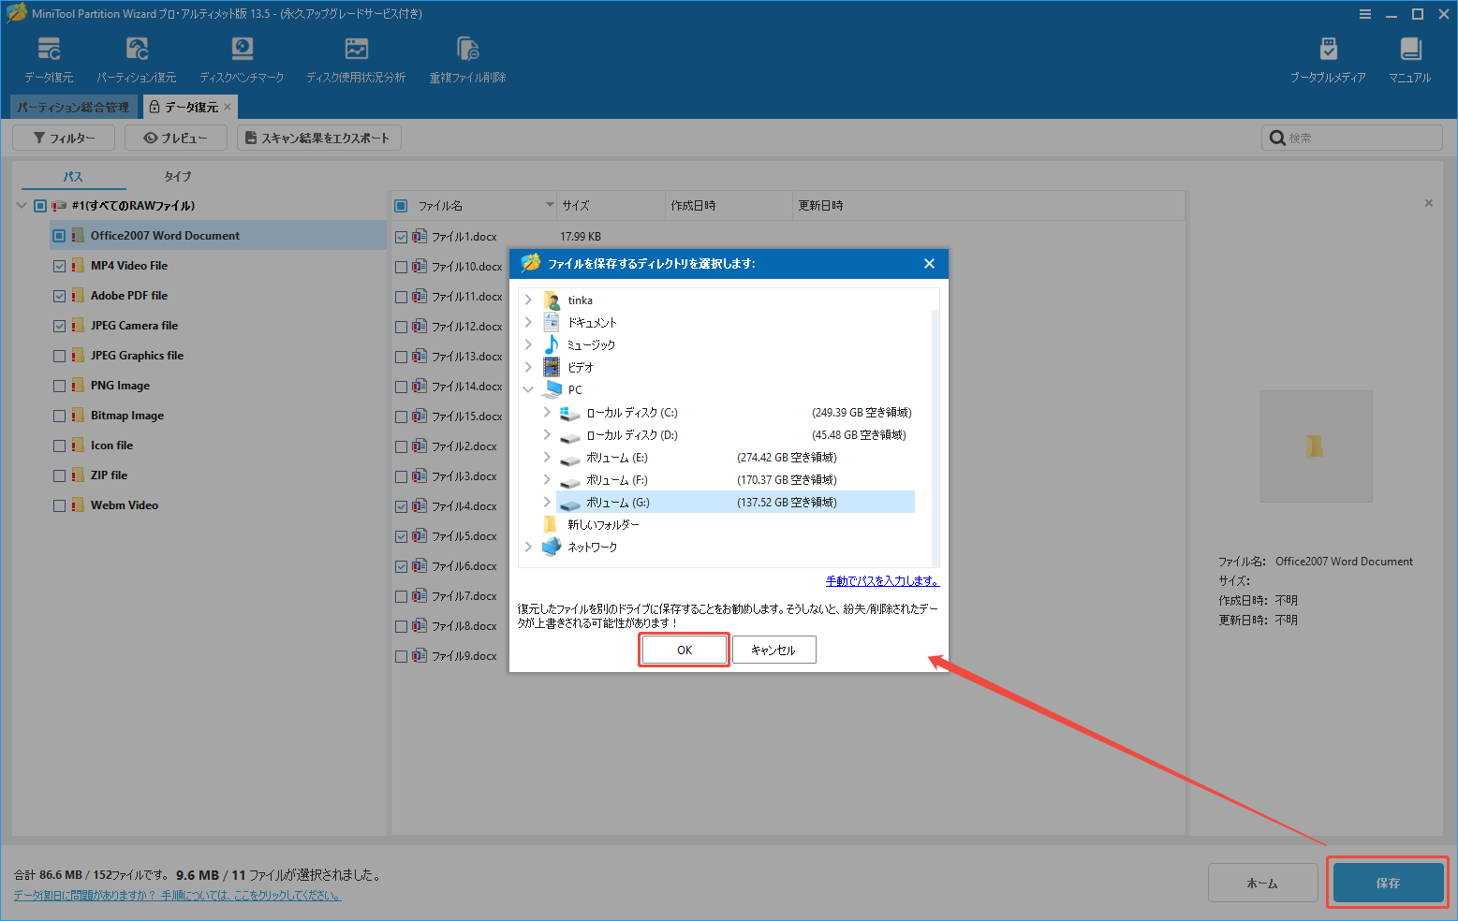Launch ディスクベンチマーク (Disk Benchmark)
This screenshot has height=921, width=1458.
242,56
